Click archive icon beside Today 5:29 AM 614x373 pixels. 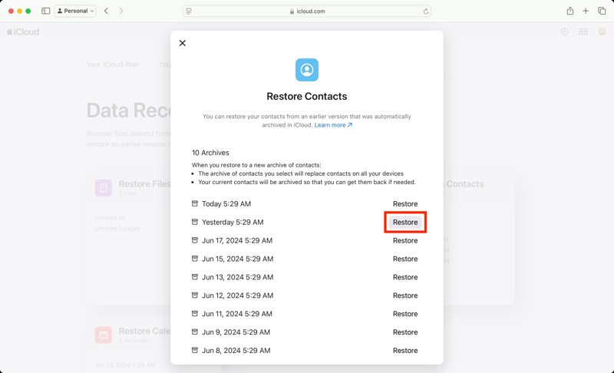click(195, 203)
